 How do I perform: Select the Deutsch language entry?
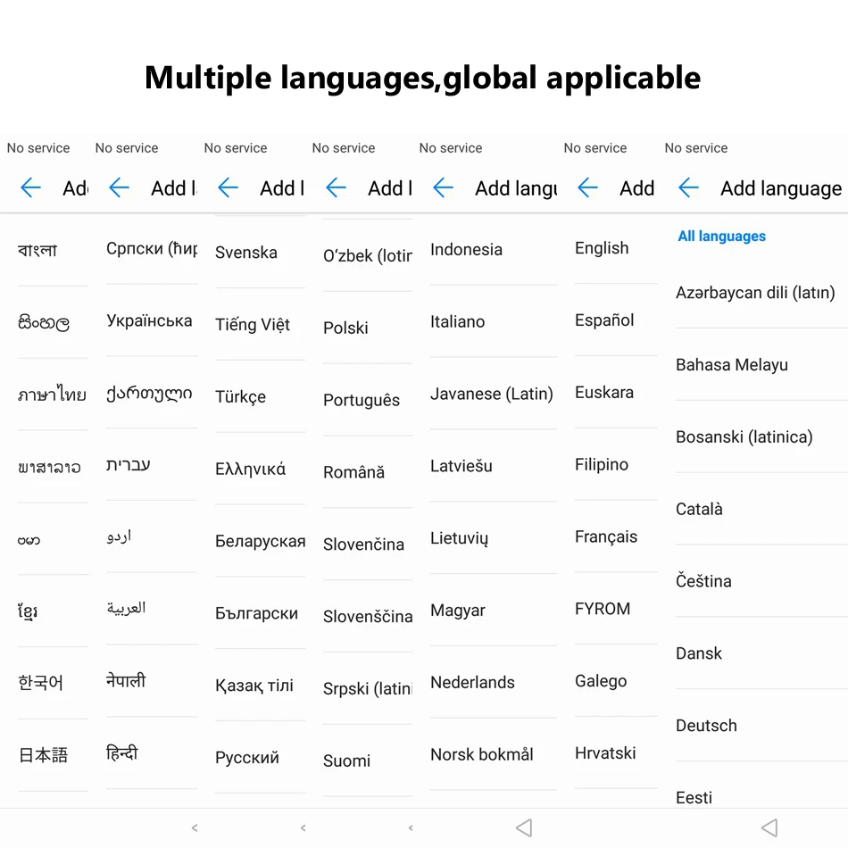(706, 726)
